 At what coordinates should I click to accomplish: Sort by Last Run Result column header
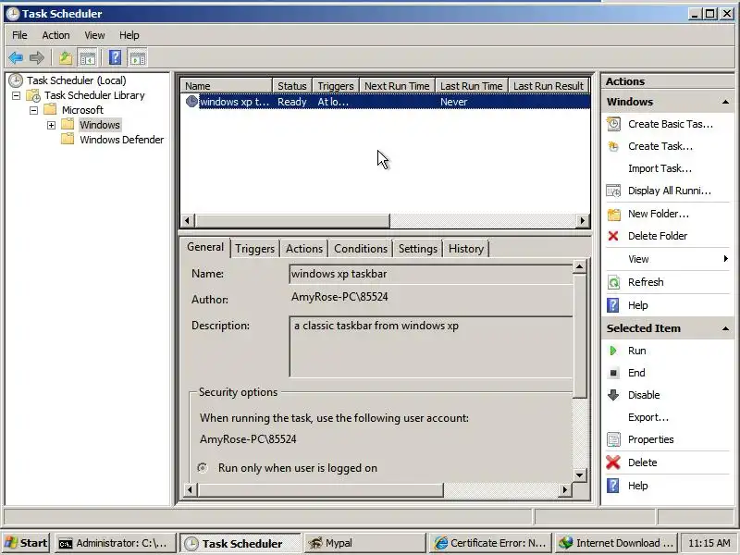(549, 86)
